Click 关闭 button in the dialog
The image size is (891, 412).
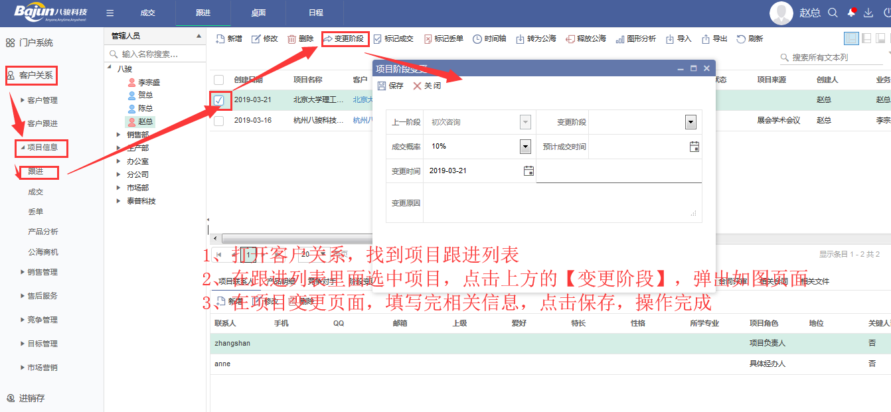coord(427,86)
